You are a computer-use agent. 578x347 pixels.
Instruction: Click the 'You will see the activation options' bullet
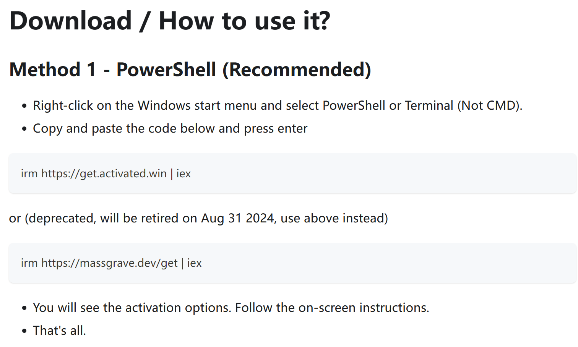click(x=231, y=308)
